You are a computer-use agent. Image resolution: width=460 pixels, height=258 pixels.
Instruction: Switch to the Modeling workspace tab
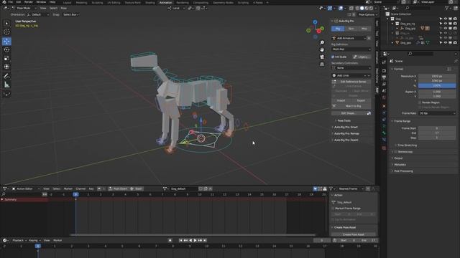click(x=81, y=2)
